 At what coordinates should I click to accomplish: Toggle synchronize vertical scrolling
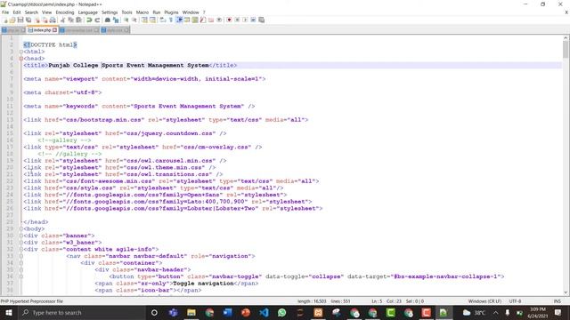point(144,20)
